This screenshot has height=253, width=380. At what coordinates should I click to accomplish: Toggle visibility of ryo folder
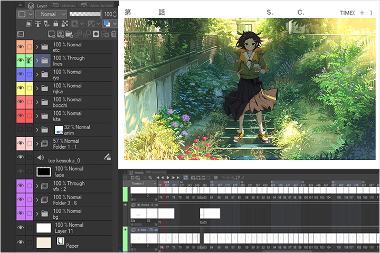(21, 74)
